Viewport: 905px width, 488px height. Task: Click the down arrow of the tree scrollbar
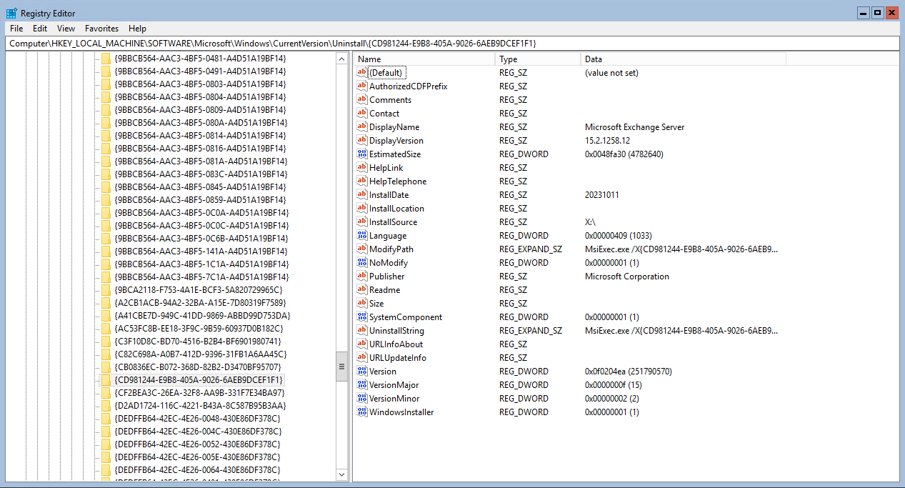pyautogui.click(x=341, y=474)
